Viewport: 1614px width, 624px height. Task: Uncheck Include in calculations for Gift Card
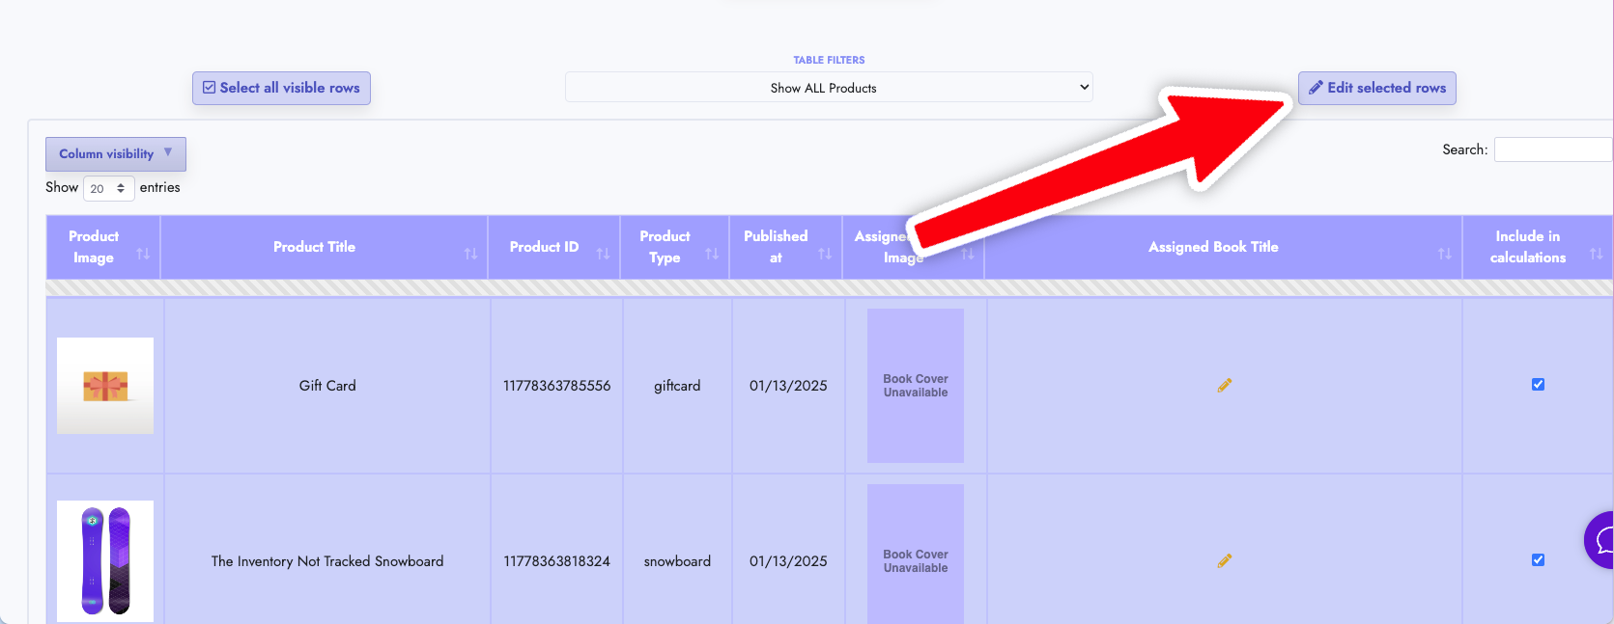[x=1538, y=384]
